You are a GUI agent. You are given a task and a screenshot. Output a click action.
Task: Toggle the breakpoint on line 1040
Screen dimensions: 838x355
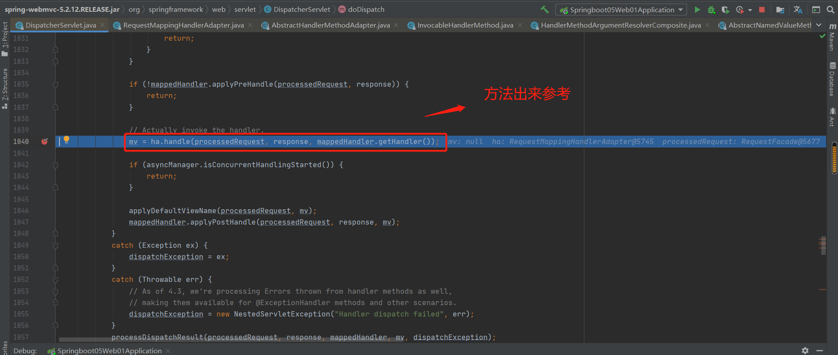click(45, 141)
